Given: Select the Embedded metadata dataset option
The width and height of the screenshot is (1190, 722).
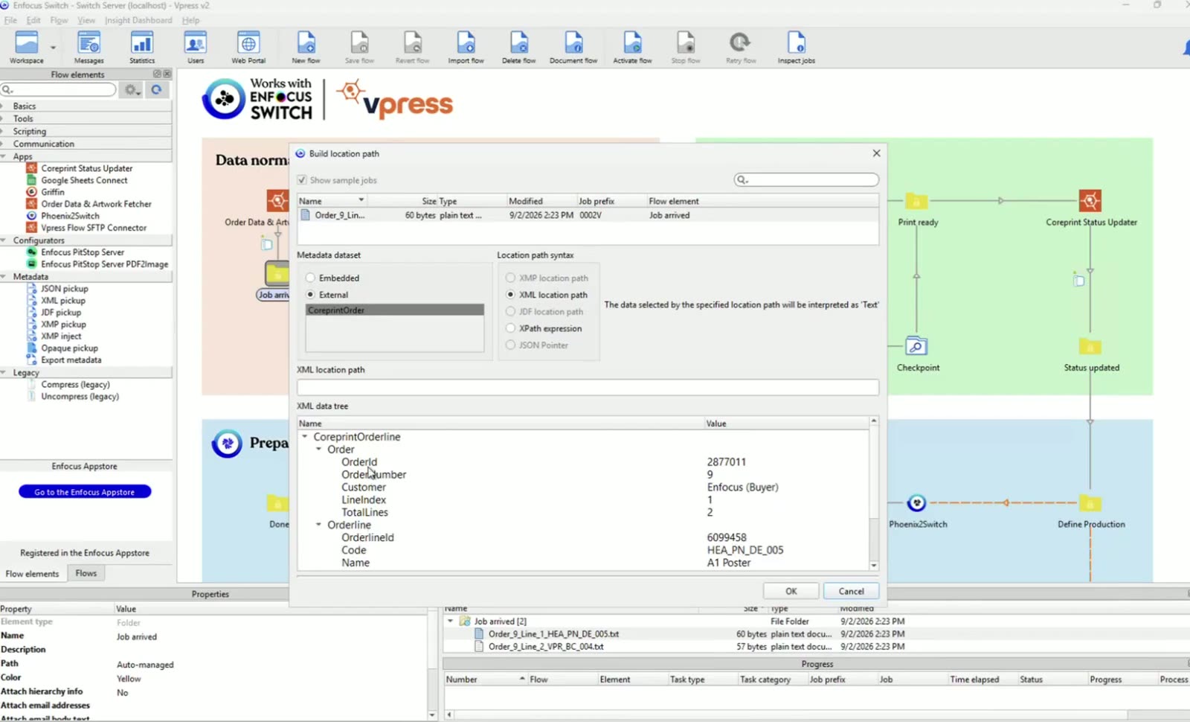Looking at the screenshot, I should point(311,278).
